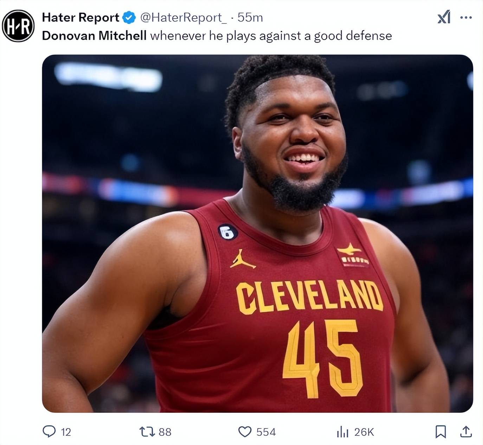Open the view analytics bar-chart icon
Screen dimensions: 483x445
coord(342,431)
